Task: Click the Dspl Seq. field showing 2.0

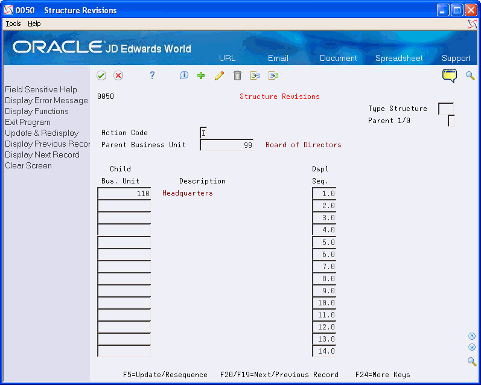Action: tap(324, 206)
